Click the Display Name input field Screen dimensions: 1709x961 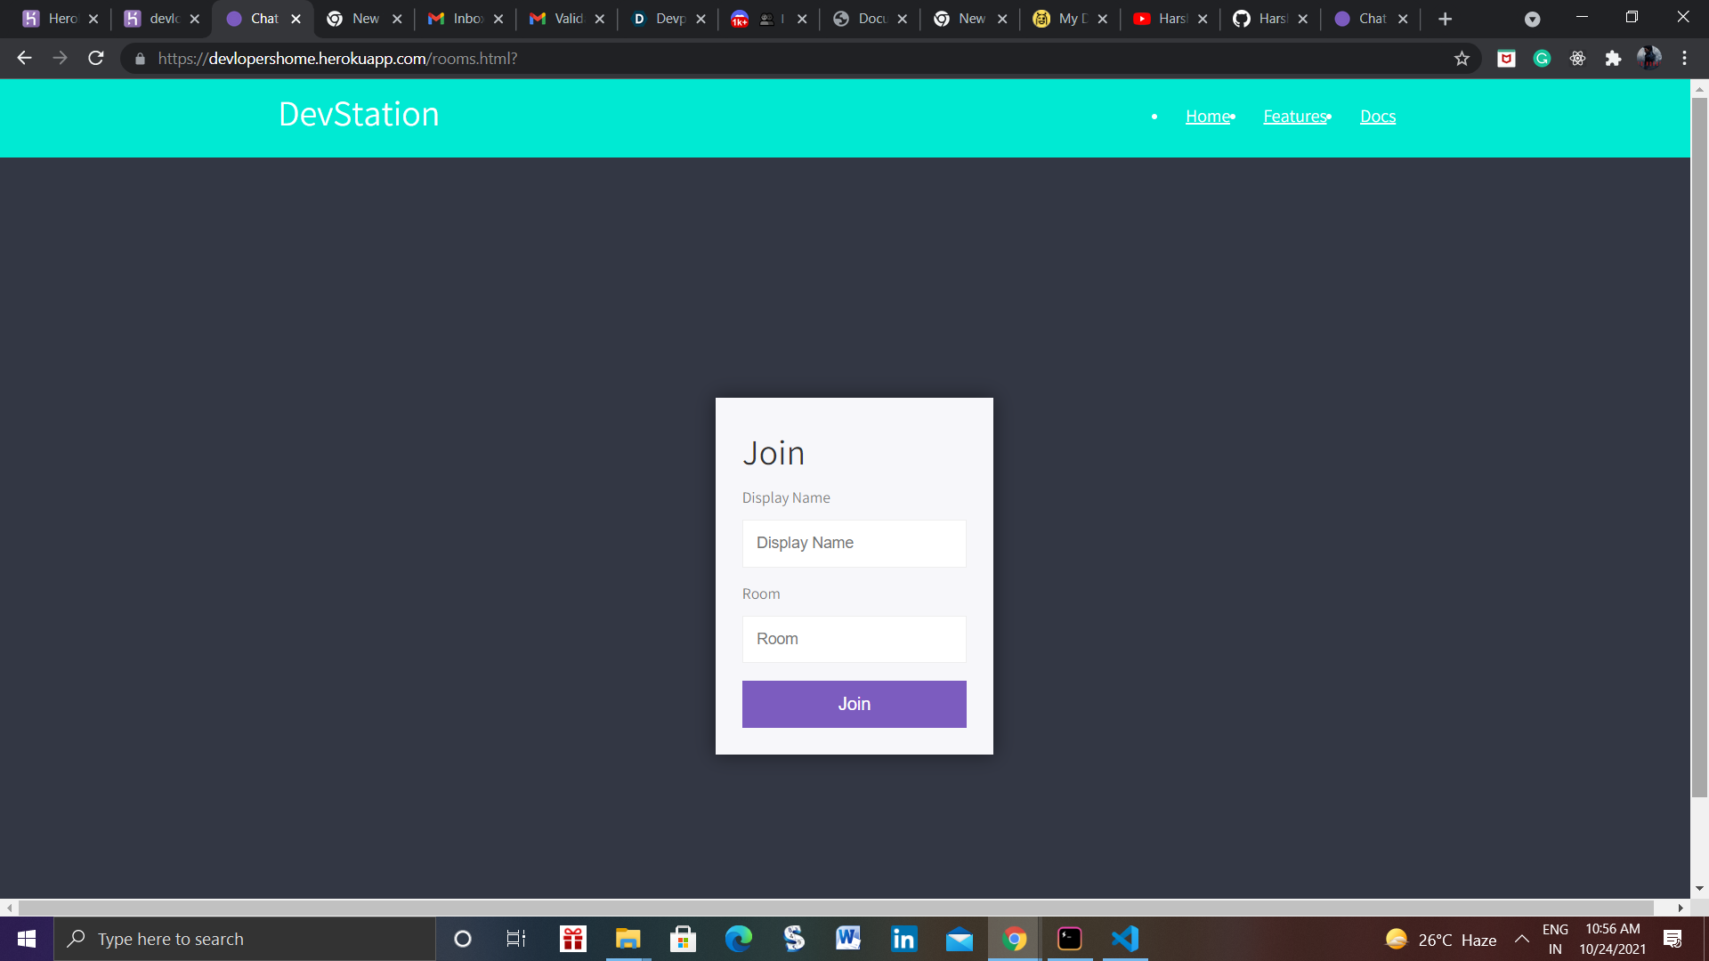coord(854,544)
